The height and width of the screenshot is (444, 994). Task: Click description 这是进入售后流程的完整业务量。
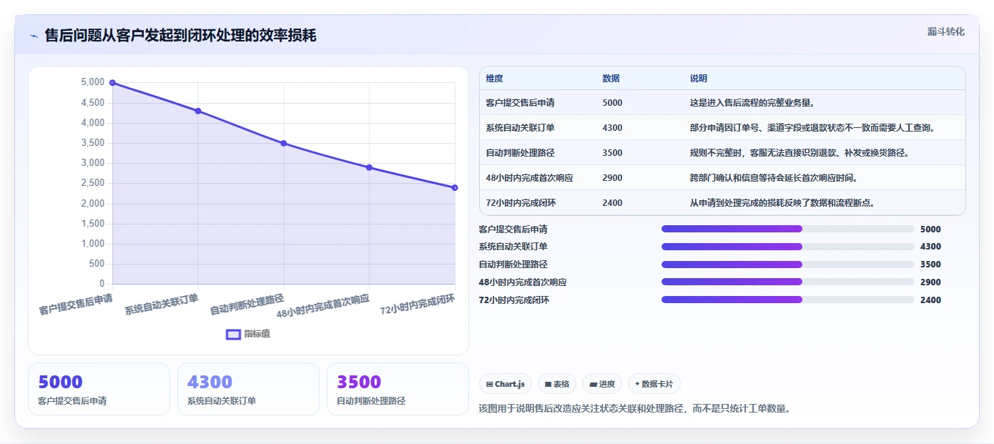752,103
